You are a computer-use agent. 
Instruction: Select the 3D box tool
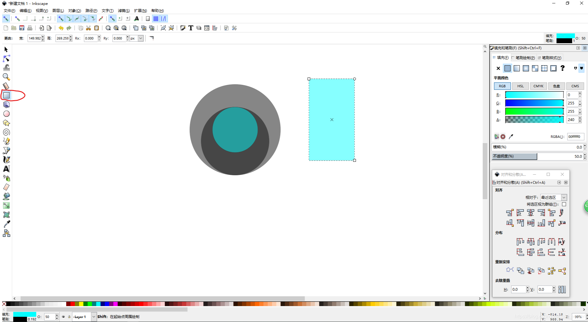click(x=6, y=104)
